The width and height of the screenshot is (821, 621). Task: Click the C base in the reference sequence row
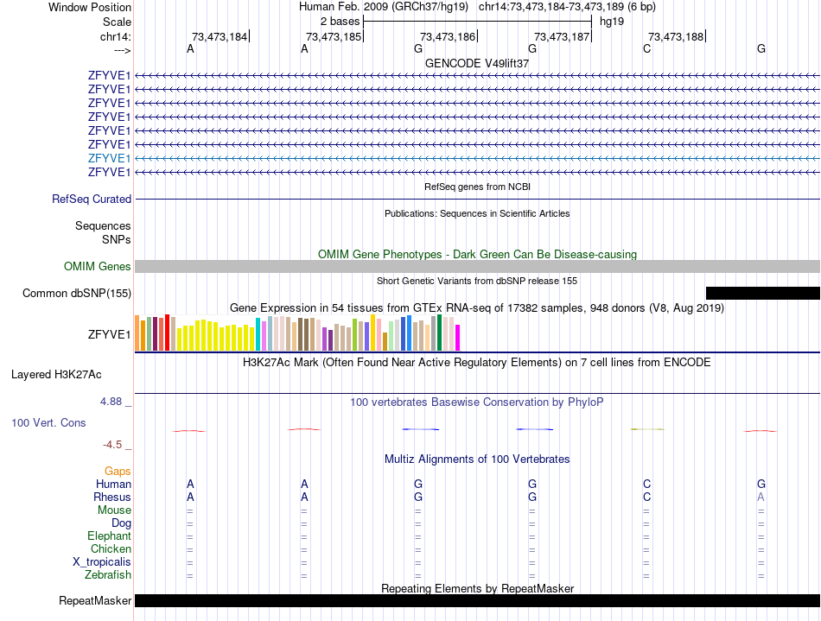(x=646, y=48)
